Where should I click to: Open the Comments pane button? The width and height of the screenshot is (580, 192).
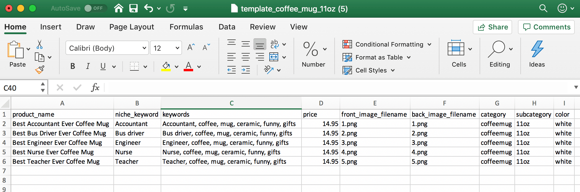(x=546, y=27)
